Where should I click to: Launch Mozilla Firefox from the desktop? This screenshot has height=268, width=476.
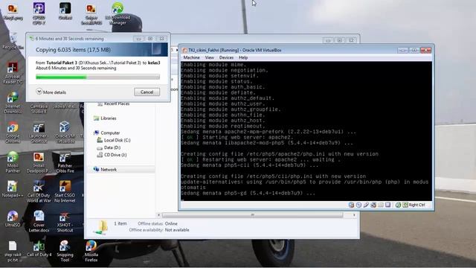91,251
